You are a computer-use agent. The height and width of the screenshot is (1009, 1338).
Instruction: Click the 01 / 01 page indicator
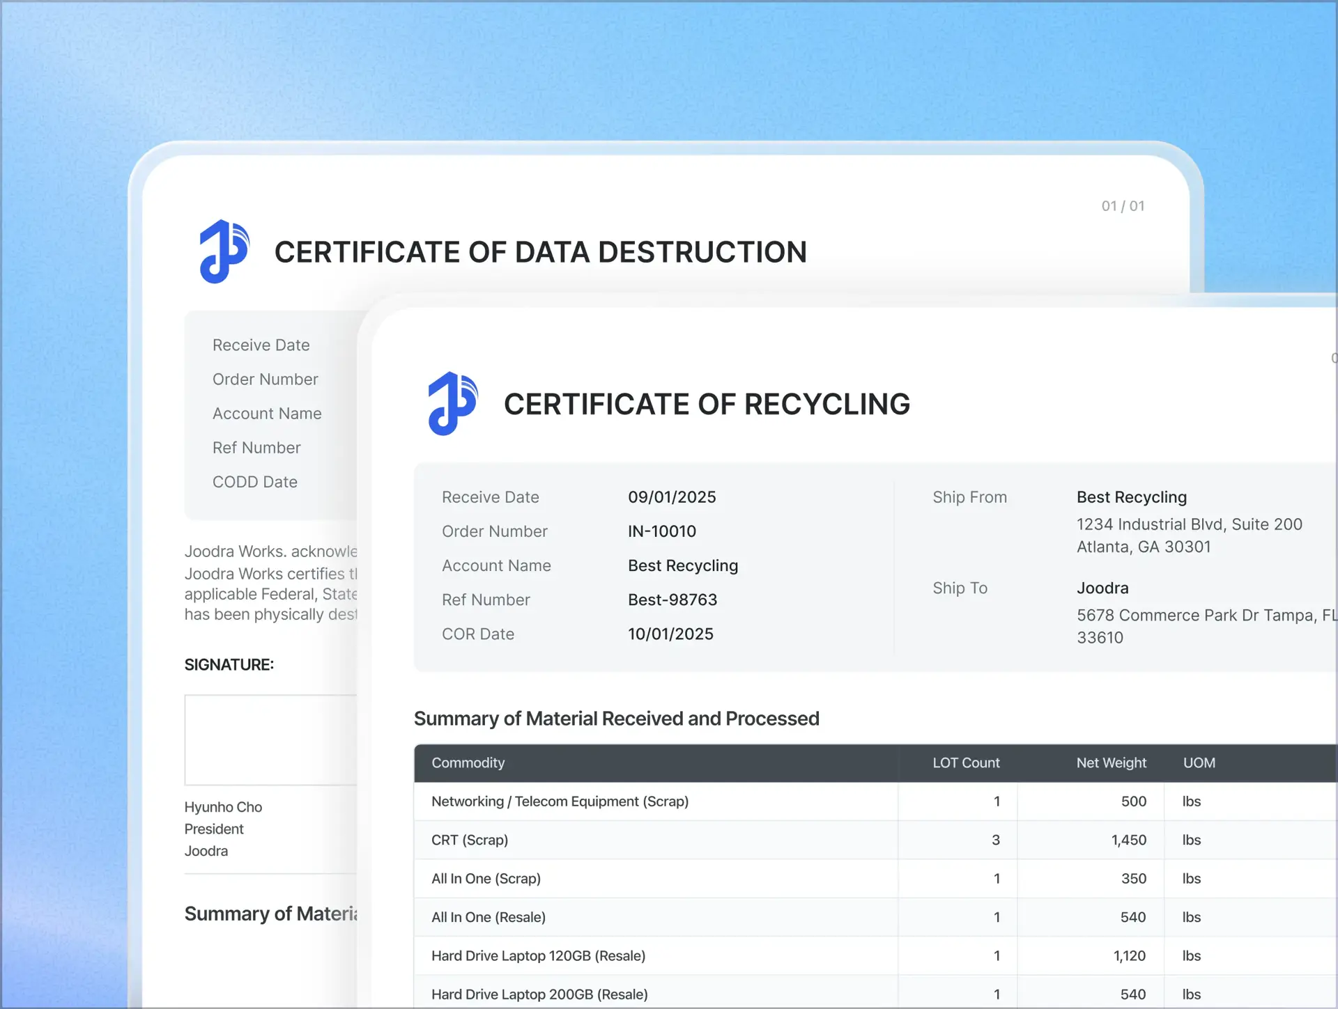pyautogui.click(x=1123, y=206)
